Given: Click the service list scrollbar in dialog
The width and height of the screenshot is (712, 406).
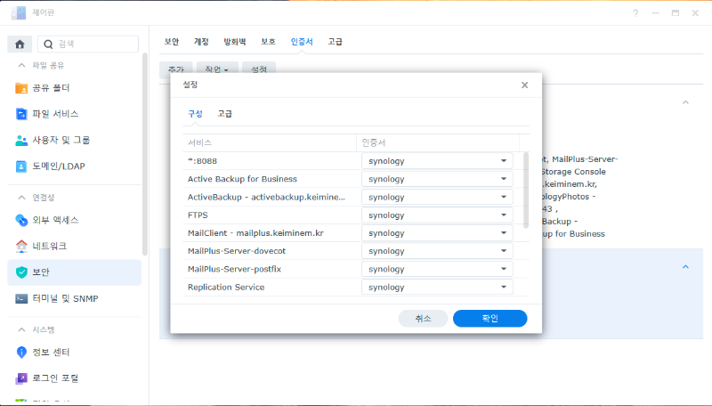Looking at the screenshot, I should click(x=525, y=189).
